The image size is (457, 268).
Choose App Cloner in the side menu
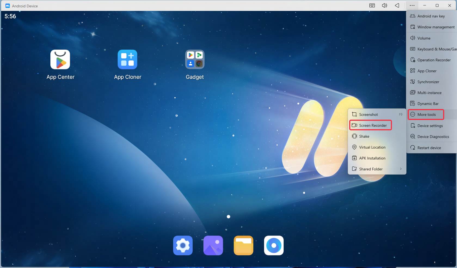click(432, 71)
